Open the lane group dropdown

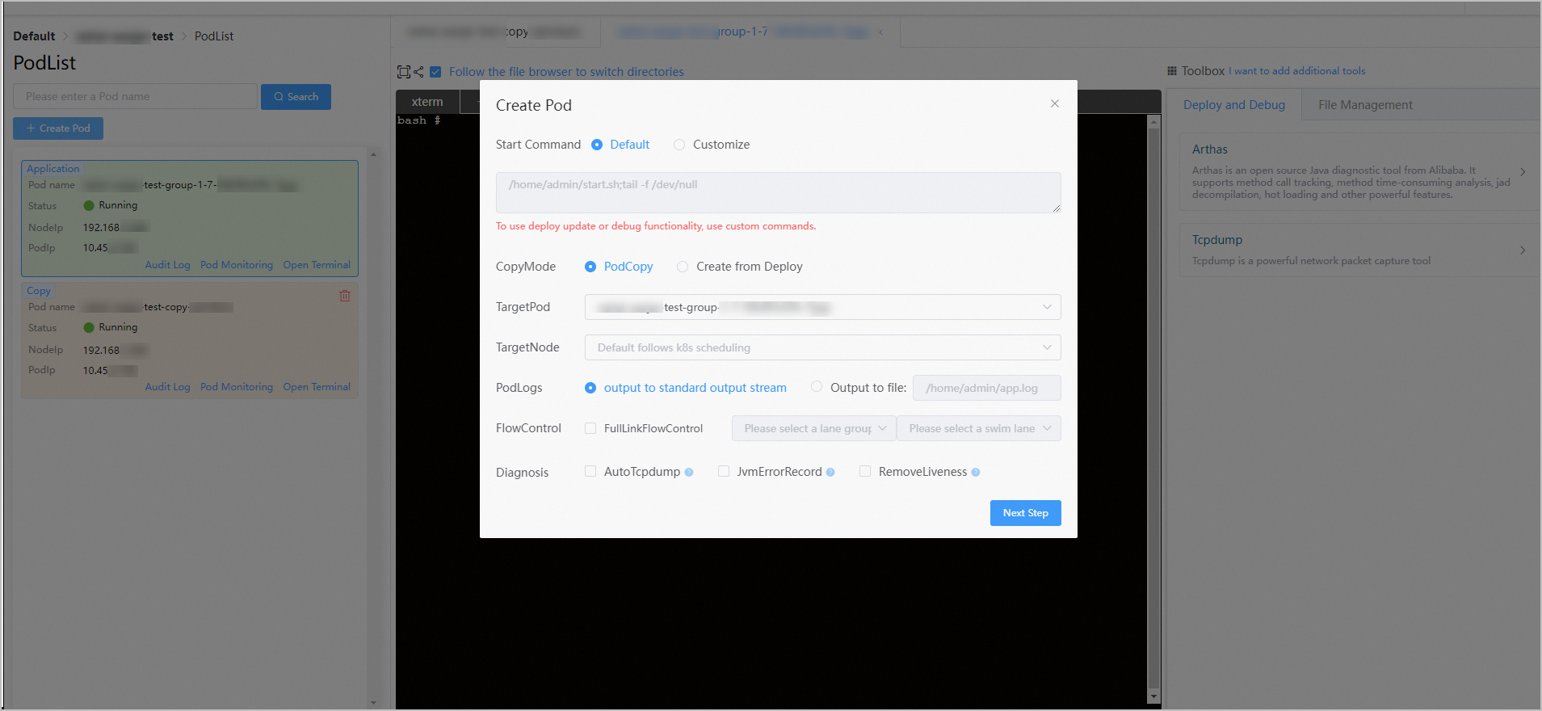(813, 428)
